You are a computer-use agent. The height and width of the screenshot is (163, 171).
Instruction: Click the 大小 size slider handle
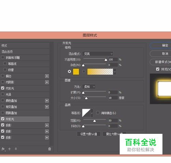coord(86,98)
